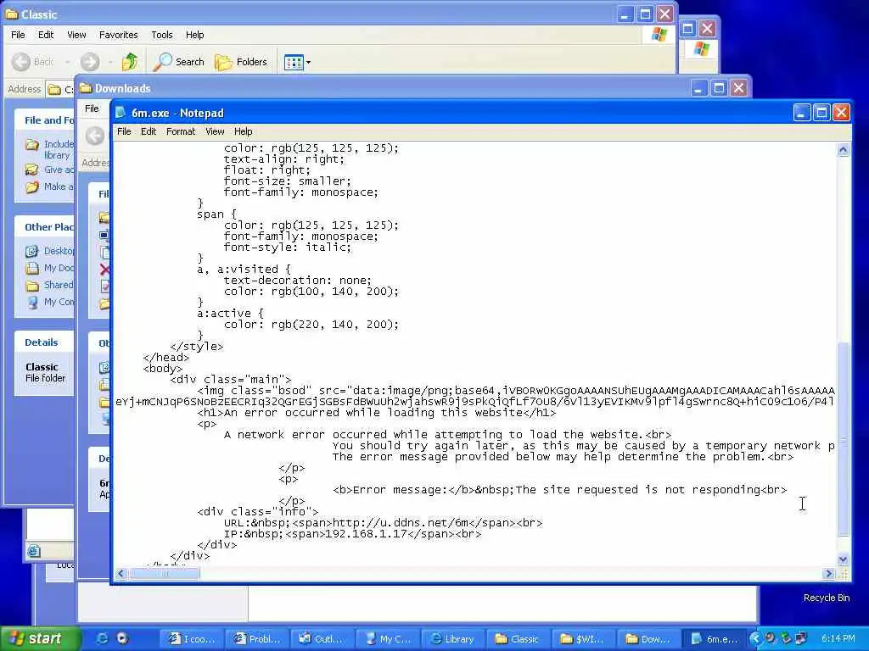869x651 pixels.
Task: Go Up one folder in Classic window
Action: click(130, 61)
